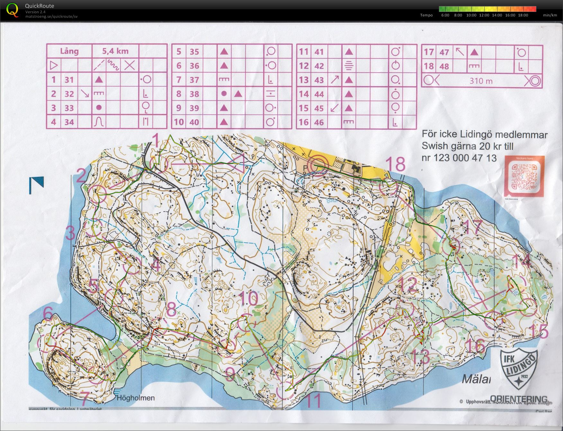Click the southeast arrow symbol in row 2
Viewport: 563px width, 431px height.
pyautogui.click(x=85, y=93)
